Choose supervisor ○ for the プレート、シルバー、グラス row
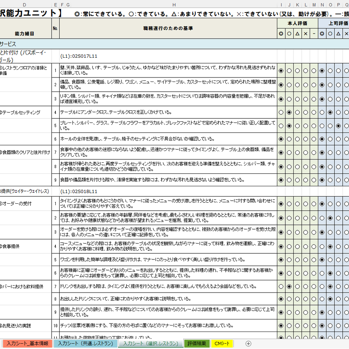The width and height of the screenshot is (349, 349). tap(330, 126)
